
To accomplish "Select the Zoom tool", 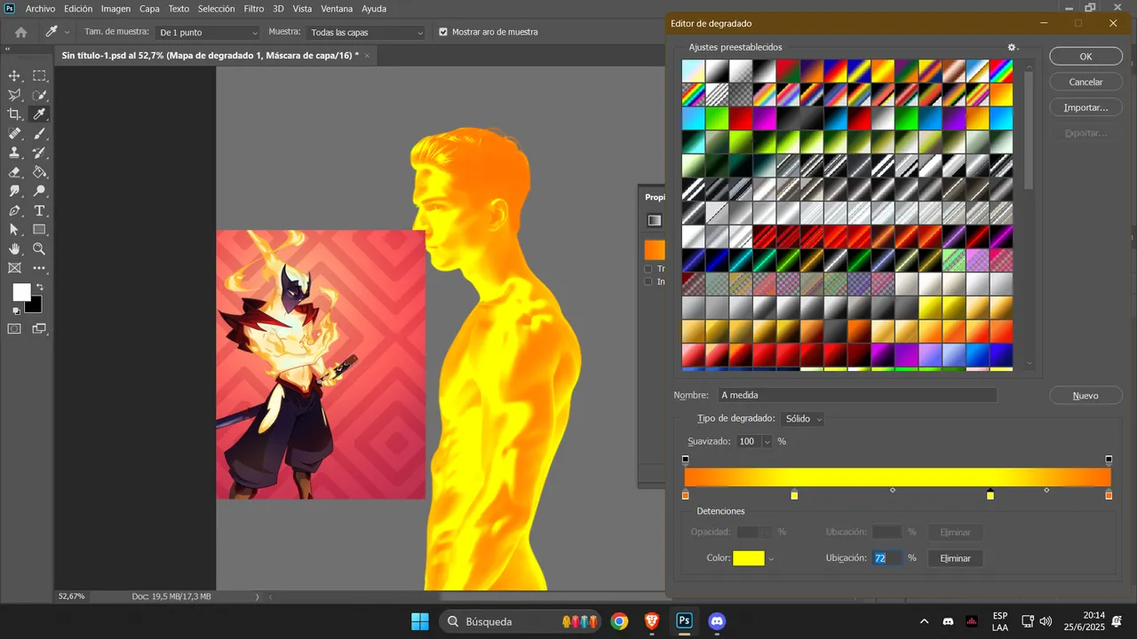I will point(40,249).
